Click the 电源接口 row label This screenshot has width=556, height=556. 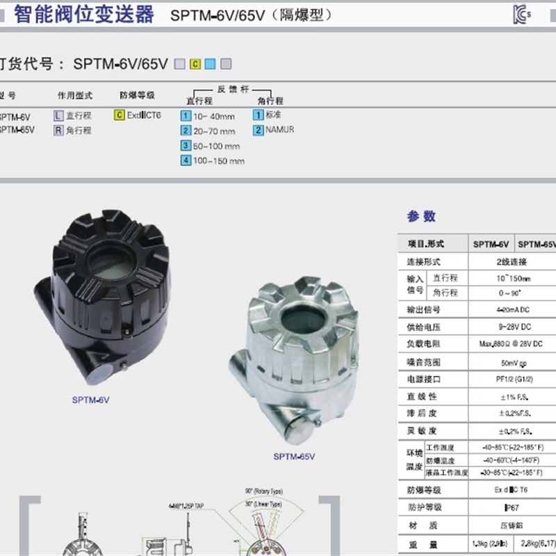423,379
